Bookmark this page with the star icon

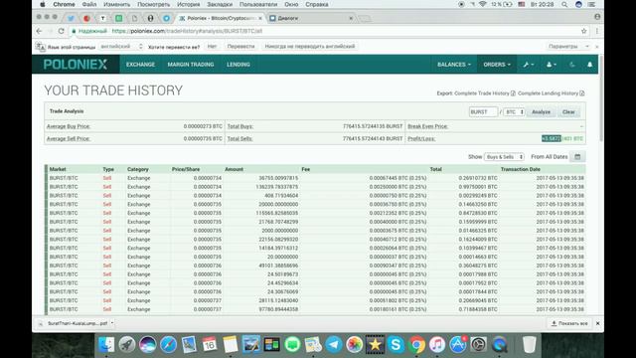584,31
